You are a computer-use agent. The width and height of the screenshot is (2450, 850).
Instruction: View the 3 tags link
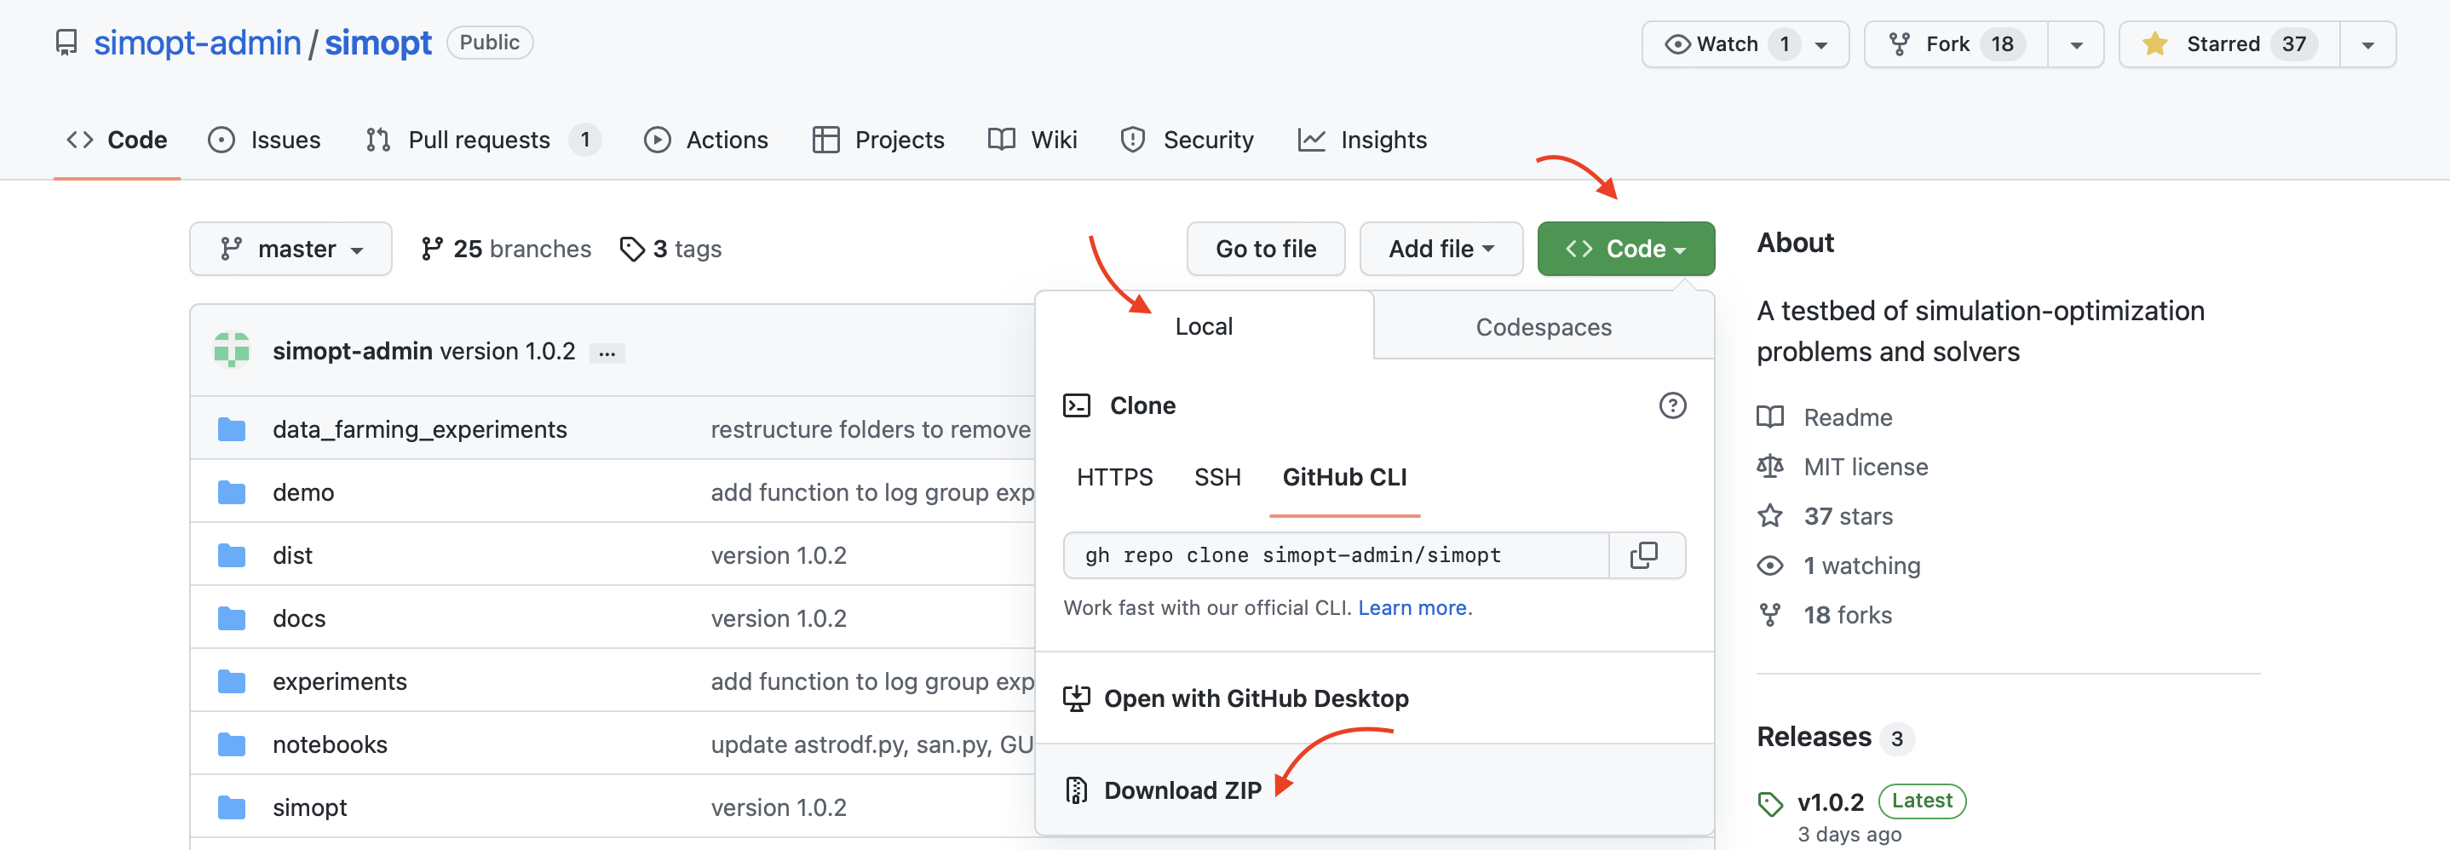(671, 249)
